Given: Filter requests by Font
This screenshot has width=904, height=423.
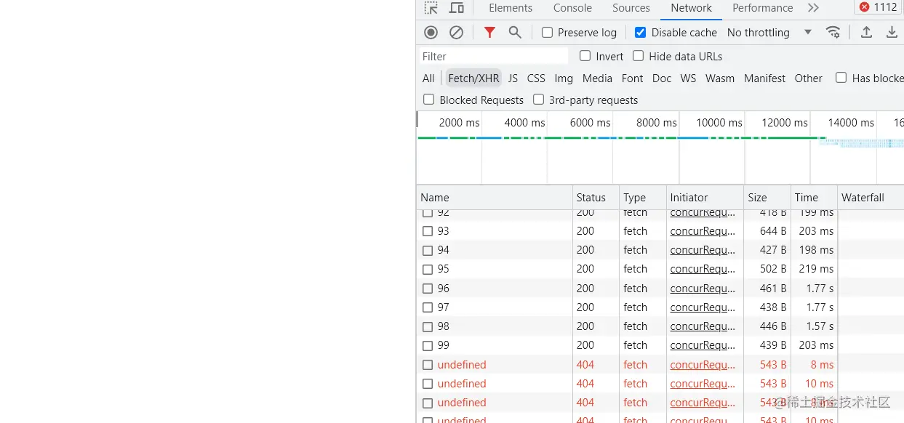Looking at the screenshot, I should 632,78.
